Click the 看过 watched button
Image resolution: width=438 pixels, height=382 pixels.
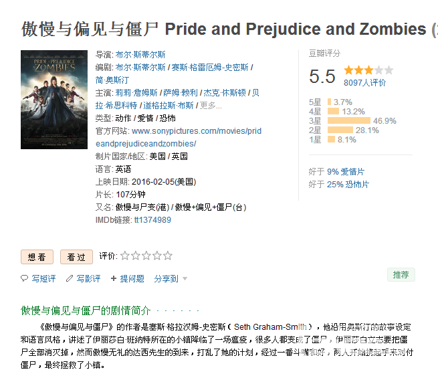tap(76, 257)
